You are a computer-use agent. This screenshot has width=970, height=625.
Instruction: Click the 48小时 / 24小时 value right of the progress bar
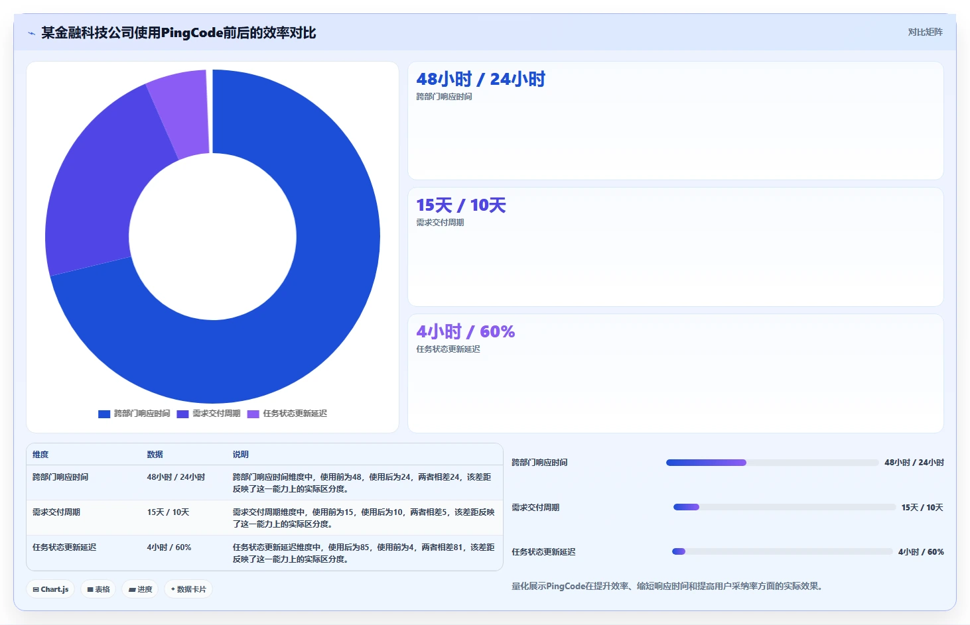click(914, 463)
